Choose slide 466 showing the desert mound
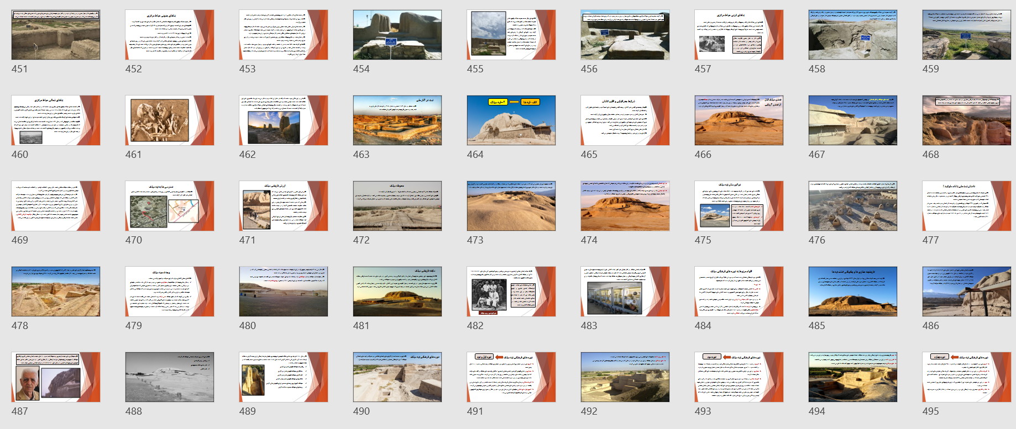The width and height of the screenshot is (1016, 429). [x=739, y=120]
